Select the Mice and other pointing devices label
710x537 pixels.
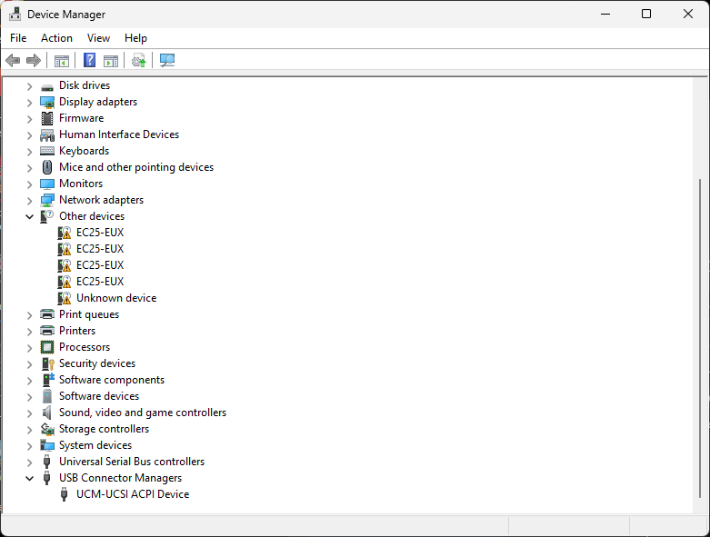click(136, 167)
